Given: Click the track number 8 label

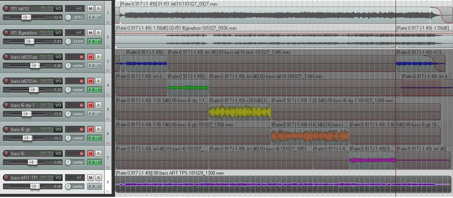Looking at the screenshot, I should point(108,183).
